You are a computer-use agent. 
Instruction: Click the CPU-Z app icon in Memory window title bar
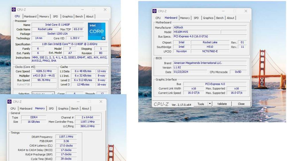tap(9, 102)
